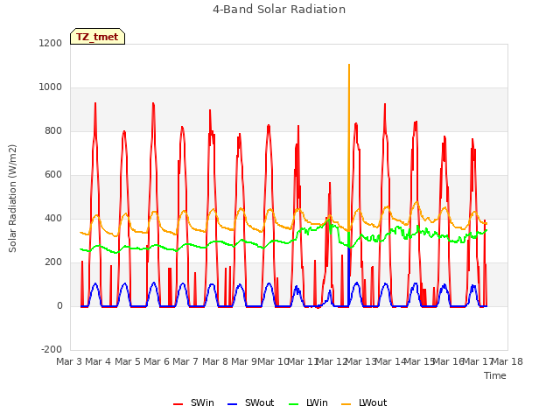The height and width of the screenshot is (420, 560).
Task: Click the 1000 y-axis tick label
Action: click(x=51, y=87)
